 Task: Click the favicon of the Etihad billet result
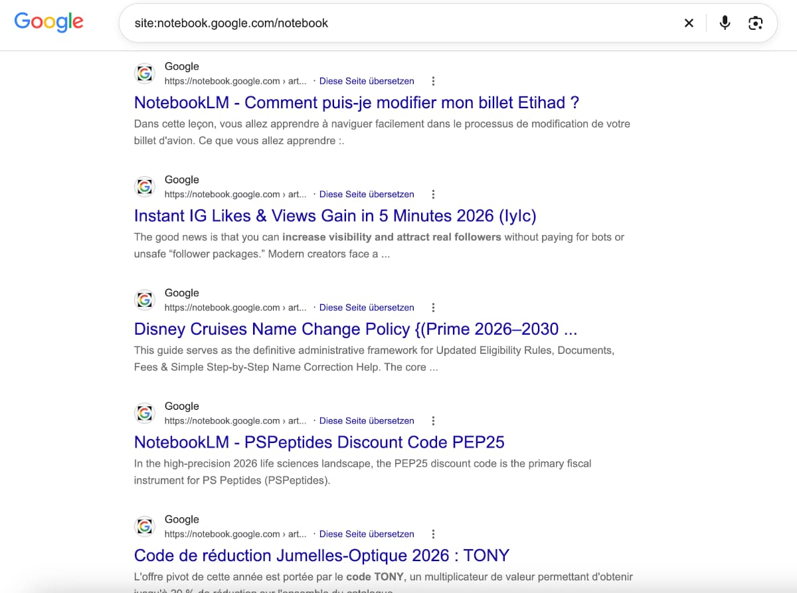145,74
